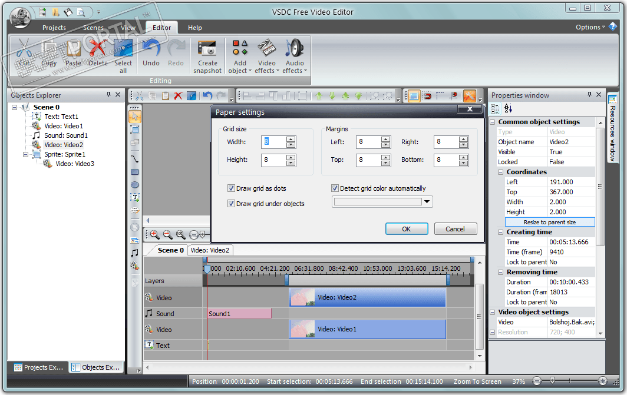Click Cancel in Paper settings
The height and width of the screenshot is (395, 627).
tap(455, 229)
